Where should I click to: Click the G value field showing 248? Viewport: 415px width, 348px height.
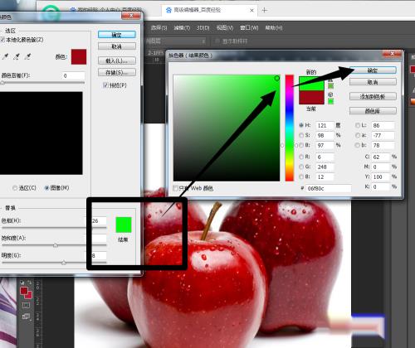(x=325, y=167)
